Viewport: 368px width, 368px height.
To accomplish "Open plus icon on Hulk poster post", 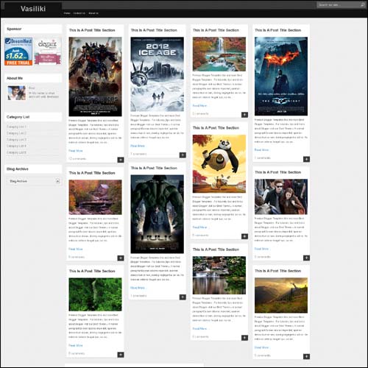I will [183, 297].
